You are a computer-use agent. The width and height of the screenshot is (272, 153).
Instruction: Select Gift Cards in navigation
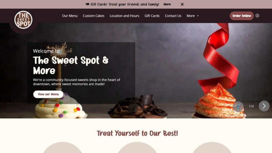pyautogui.click(x=152, y=16)
